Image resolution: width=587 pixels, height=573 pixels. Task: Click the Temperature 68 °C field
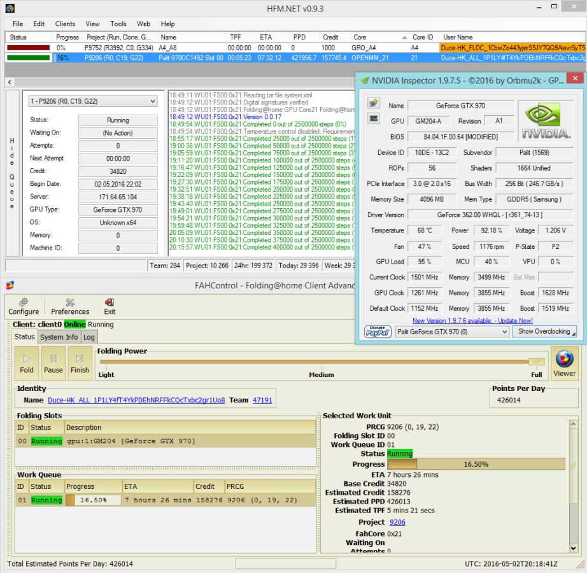(425, 230)
